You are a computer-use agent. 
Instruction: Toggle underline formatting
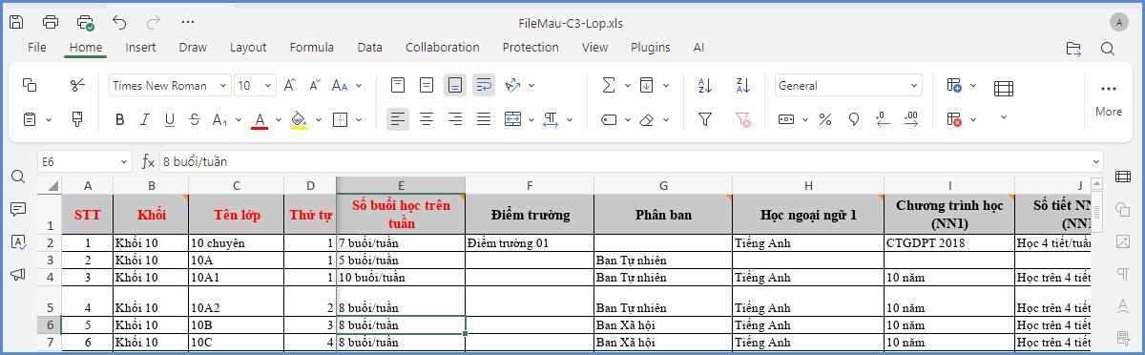click(170, 119)
